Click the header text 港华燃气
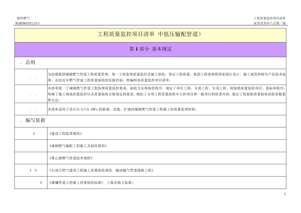Screen dimensions: 301x213 pyautogui.click(x=23, y=18)
